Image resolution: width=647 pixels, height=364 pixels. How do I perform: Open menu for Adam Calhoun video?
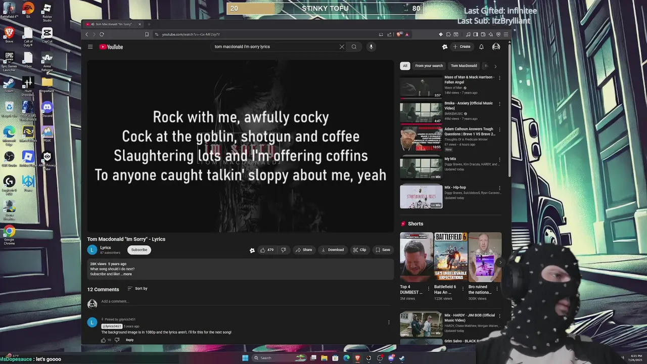(499, 129)
